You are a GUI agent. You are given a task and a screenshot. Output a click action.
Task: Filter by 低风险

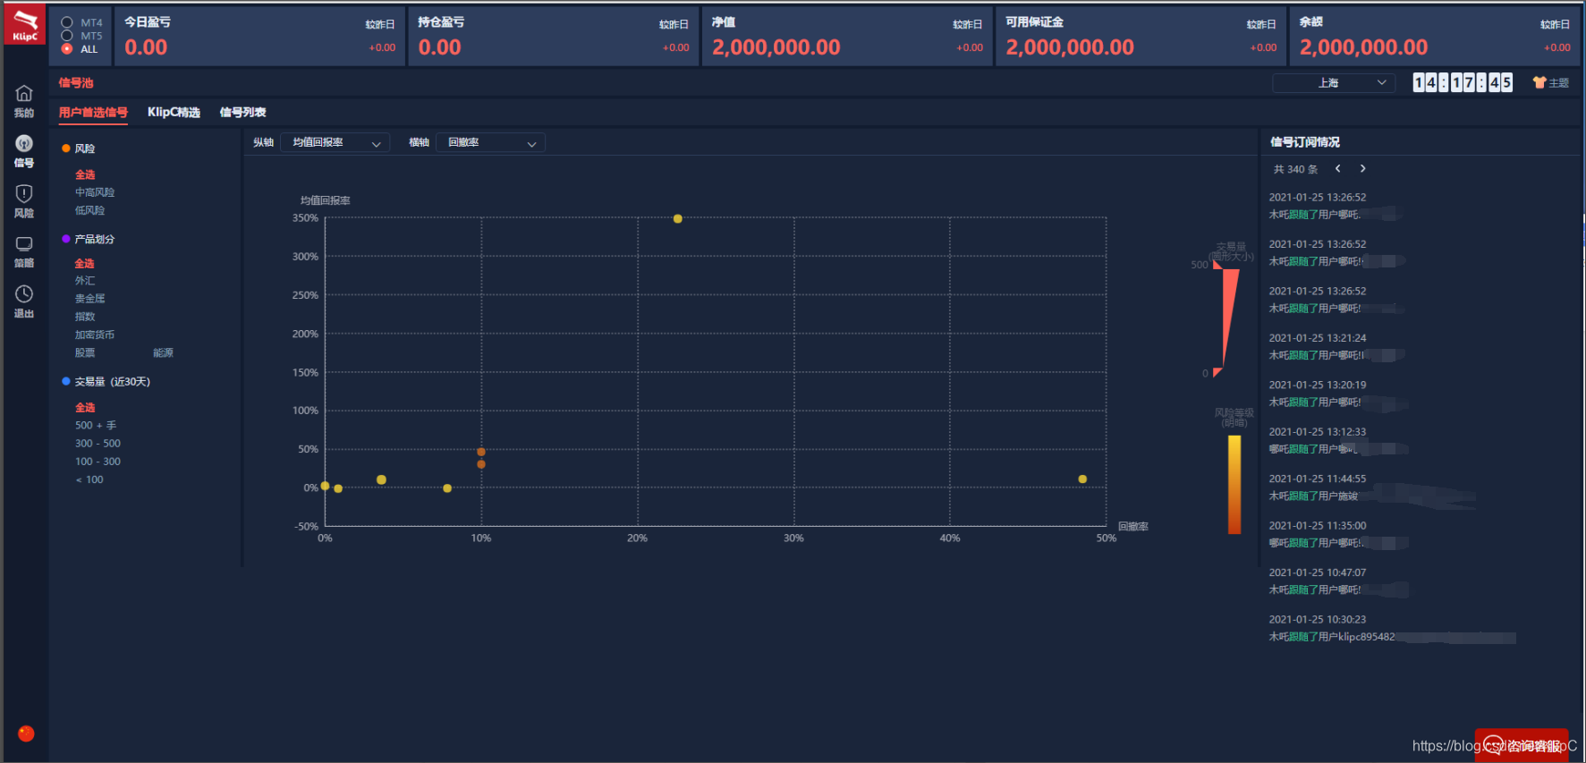89,210
